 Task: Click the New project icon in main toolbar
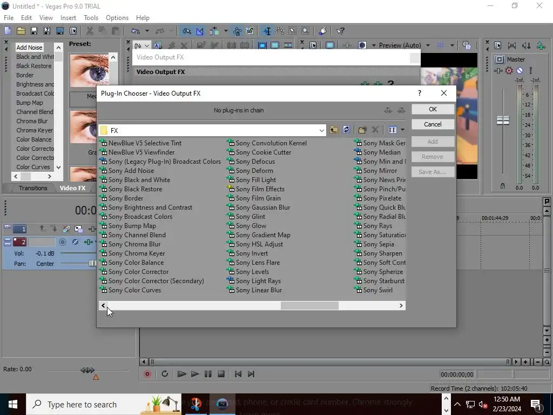8,31
